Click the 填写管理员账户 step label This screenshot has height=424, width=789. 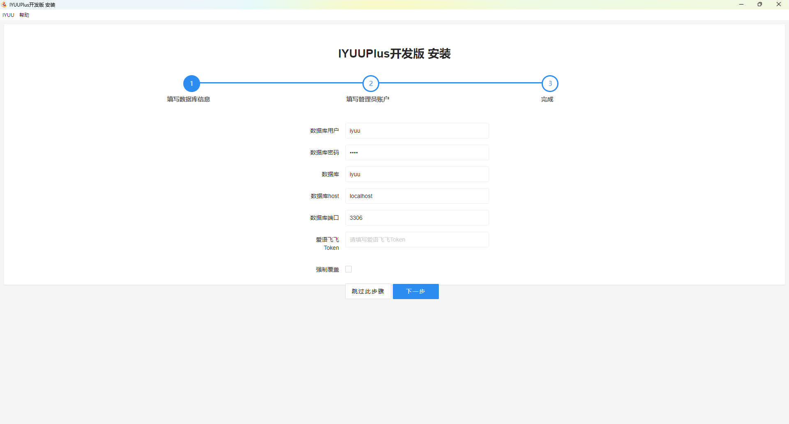tap(368, 99)
